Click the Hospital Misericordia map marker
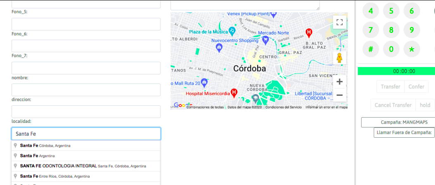 coord(234,92)
